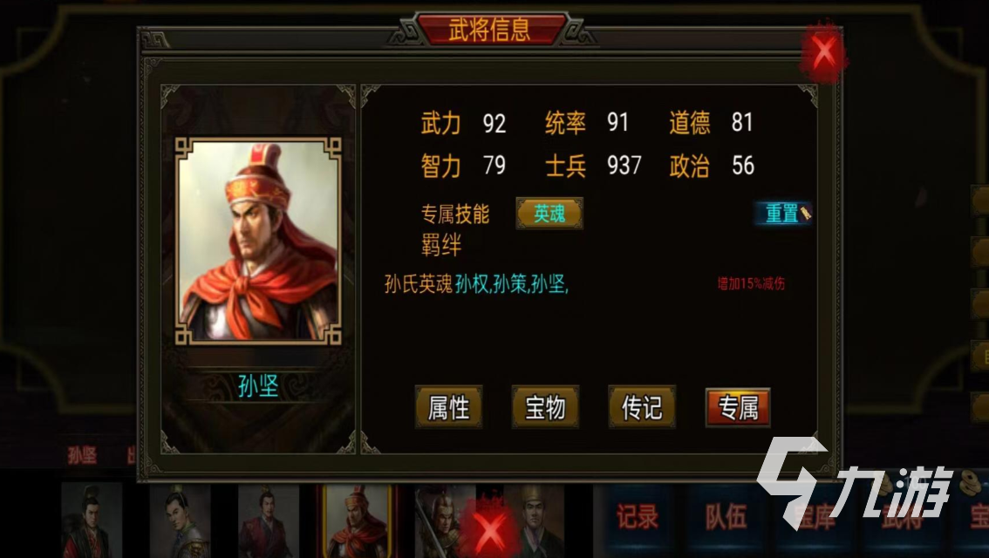
Task: Open the 记录 records menu
Action: click(637, 517)
